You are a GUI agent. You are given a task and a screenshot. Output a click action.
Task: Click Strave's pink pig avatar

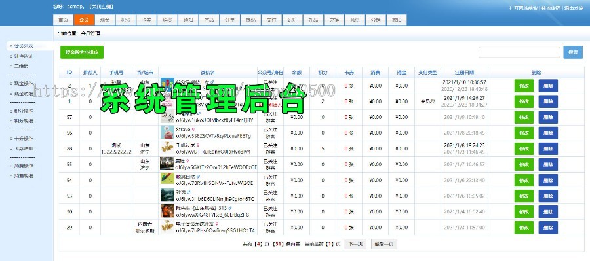[167, 133]
